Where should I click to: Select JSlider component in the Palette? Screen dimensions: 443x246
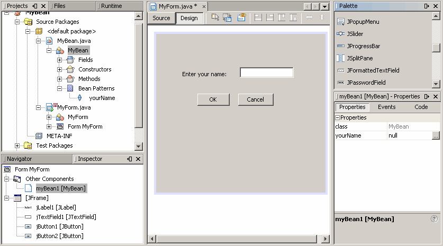[x=355, y=34]
